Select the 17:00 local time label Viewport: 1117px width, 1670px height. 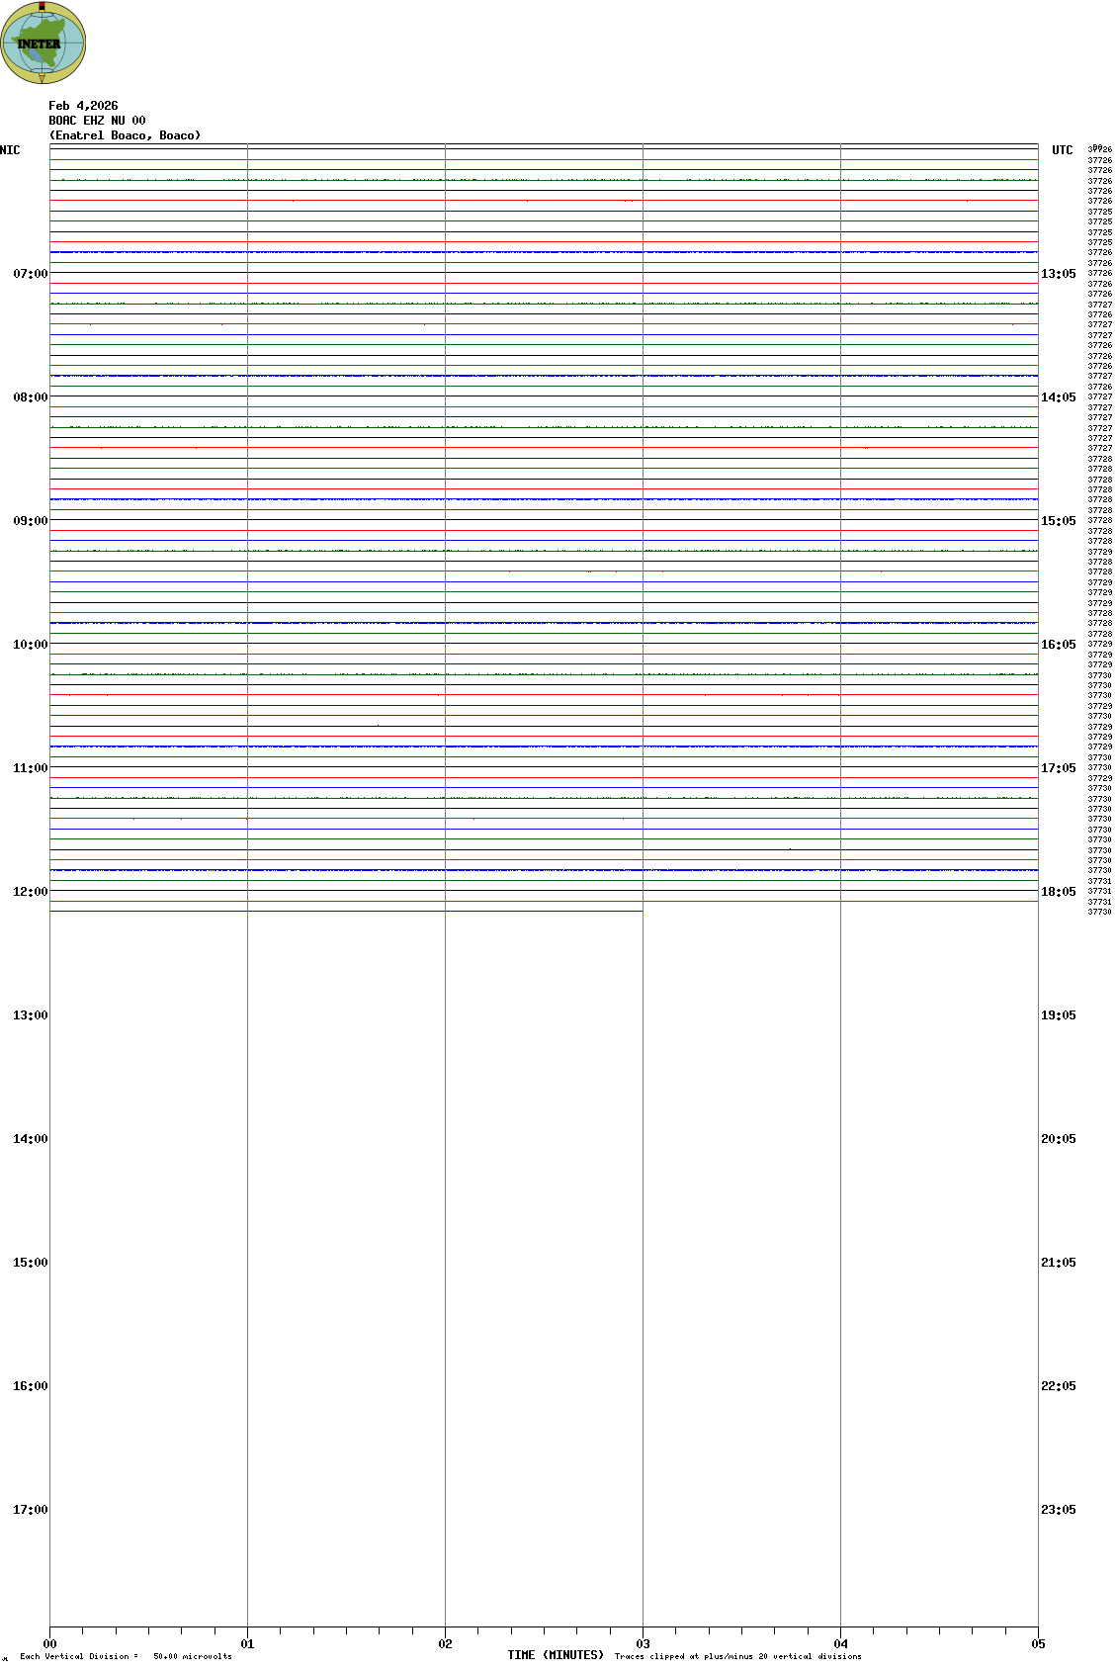click(30, 1510)
